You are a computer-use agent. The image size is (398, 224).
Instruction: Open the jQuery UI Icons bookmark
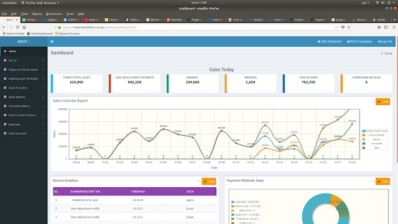67,34
